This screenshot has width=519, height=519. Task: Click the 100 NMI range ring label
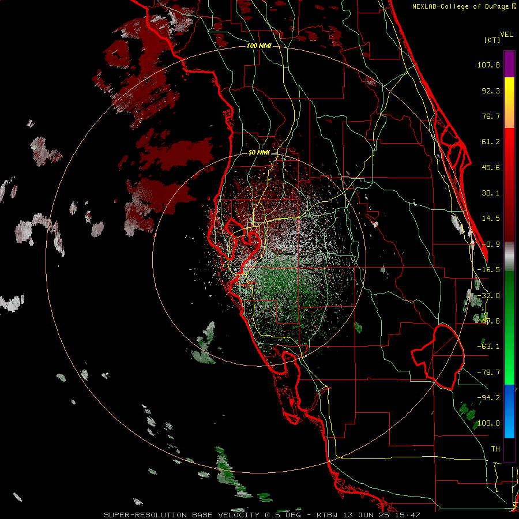(259, 46)
